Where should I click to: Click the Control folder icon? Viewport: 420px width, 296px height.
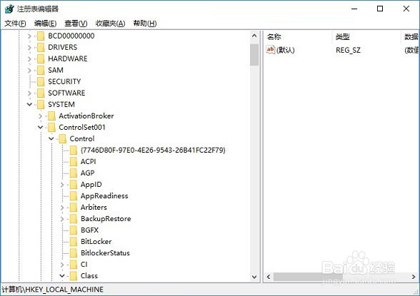pyautogui.click(x=62, y=139)
